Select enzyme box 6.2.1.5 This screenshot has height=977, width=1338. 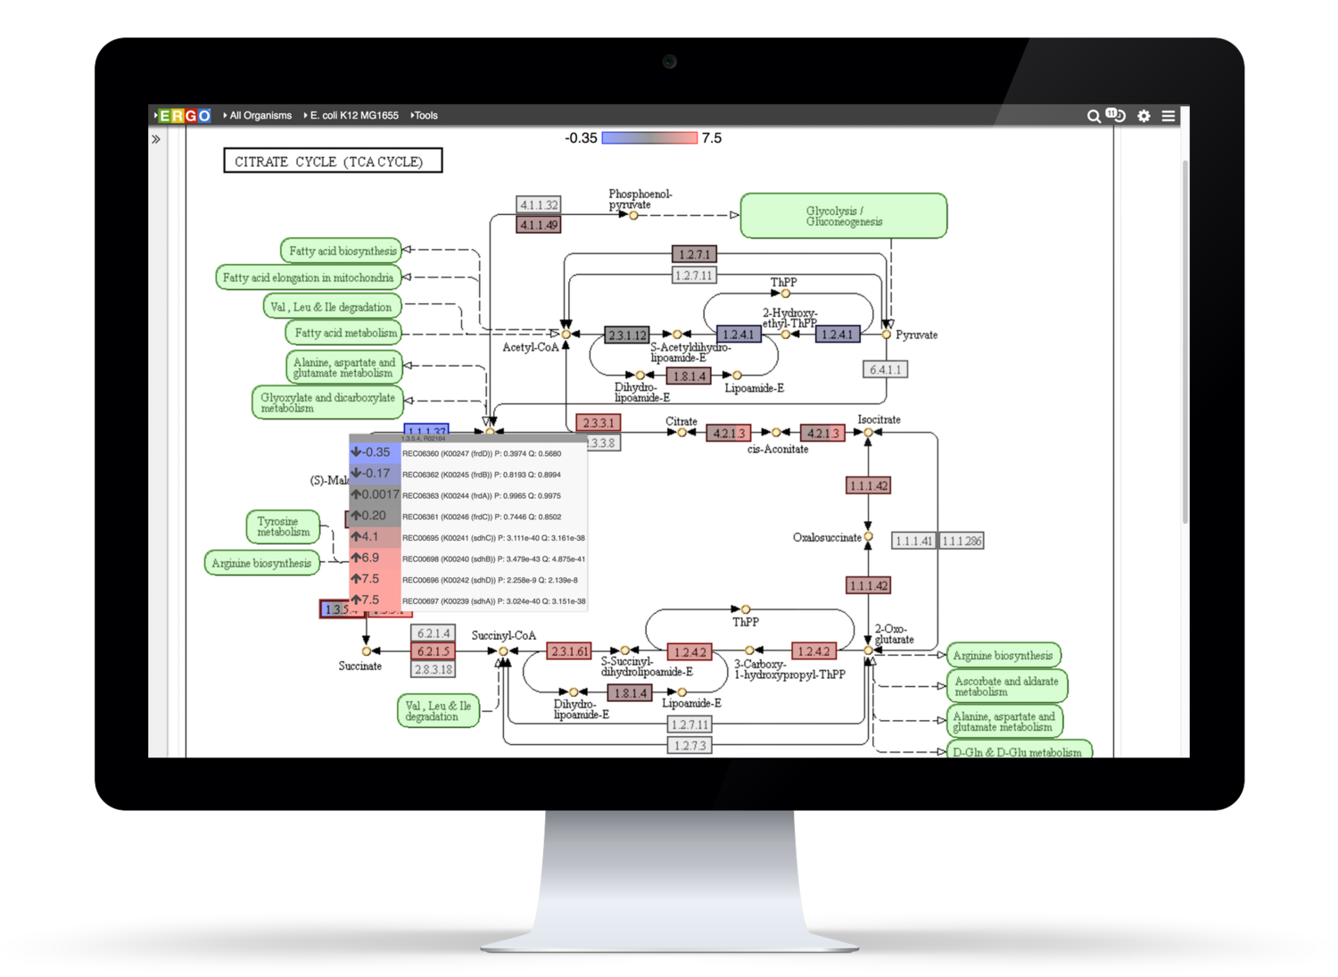[x=434, y=651]
